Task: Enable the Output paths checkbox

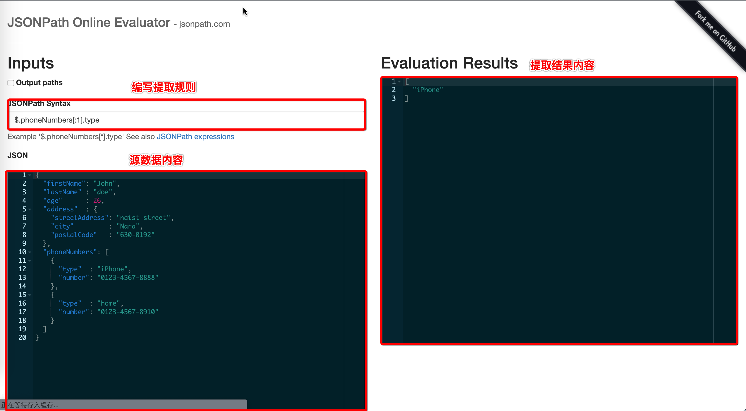Action: 11,83
